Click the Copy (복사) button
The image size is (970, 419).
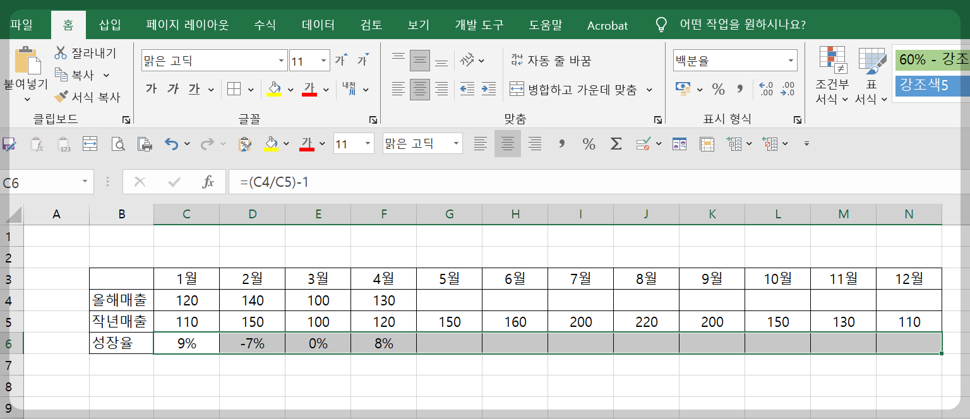pos(75,74)
